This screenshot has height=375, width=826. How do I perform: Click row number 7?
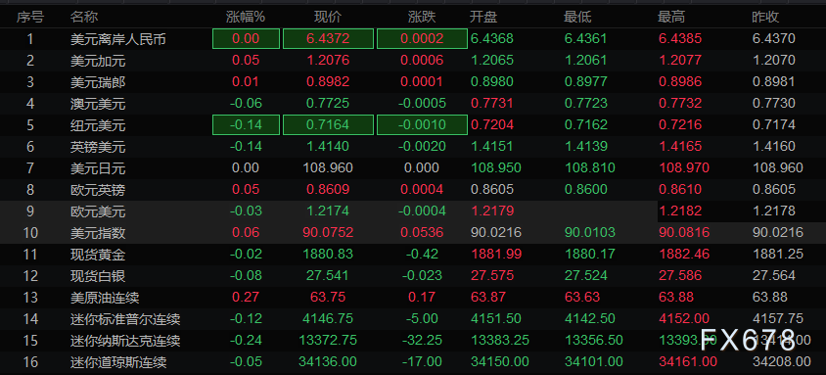click(x=30, y=168)
